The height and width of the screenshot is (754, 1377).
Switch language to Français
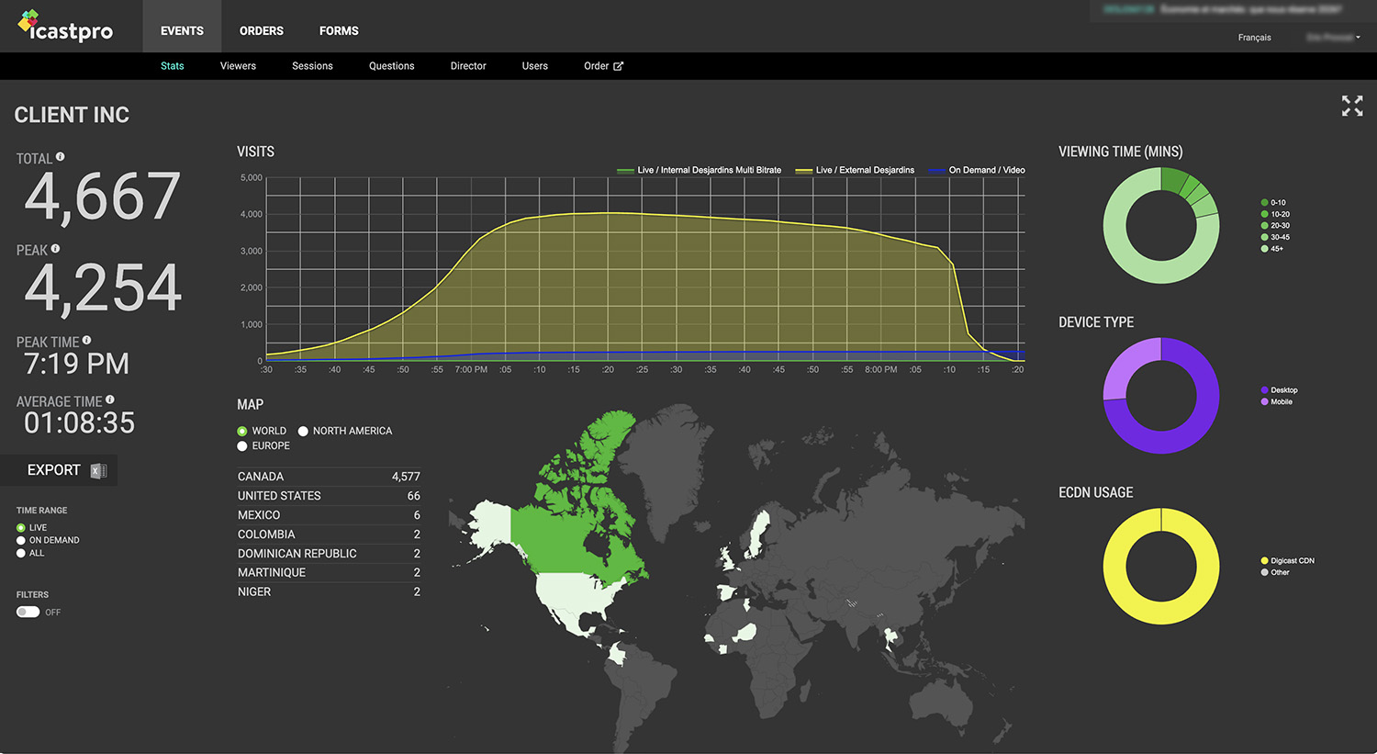[1254, 38]
